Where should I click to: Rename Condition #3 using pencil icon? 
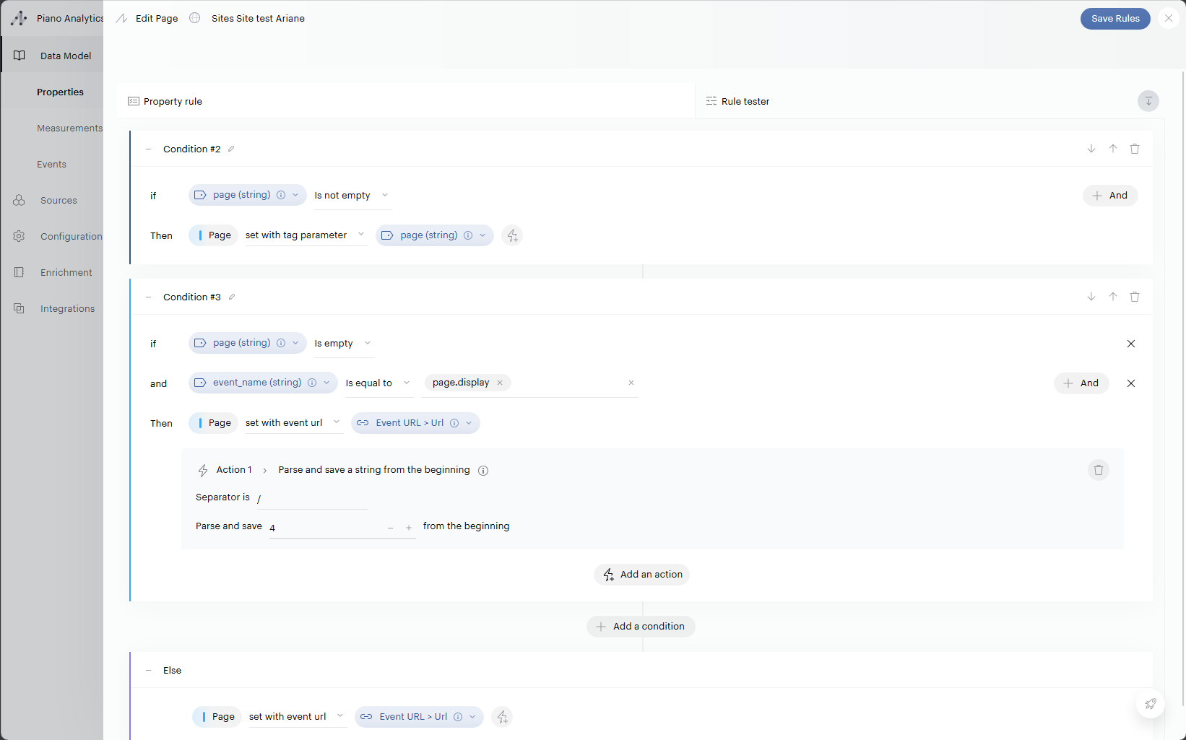click(232, 297)
